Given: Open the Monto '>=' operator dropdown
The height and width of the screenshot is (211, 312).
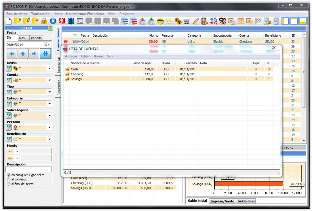Looking at the screenshot, I should click(17, 151).
